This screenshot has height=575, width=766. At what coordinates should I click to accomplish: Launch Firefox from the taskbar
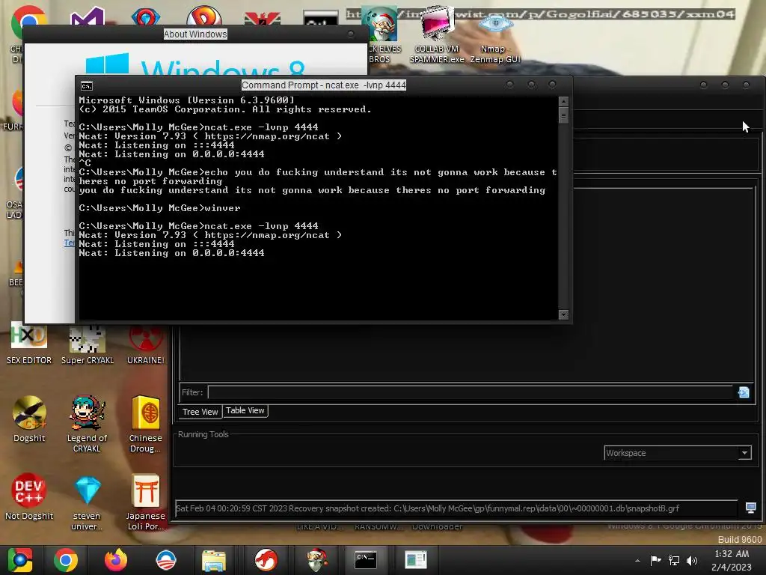pos(116,560)
